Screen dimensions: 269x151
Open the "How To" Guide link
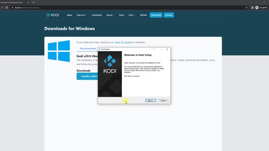pos(123,42)
